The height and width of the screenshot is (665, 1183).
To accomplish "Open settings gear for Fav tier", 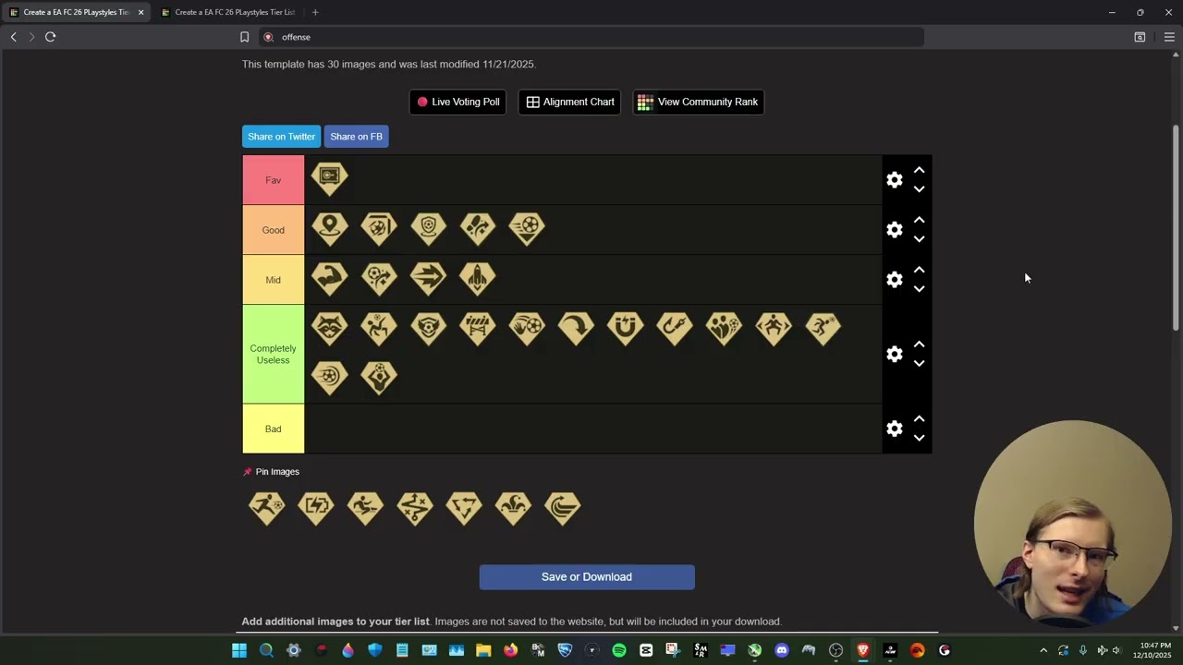I will pos(895,180).
